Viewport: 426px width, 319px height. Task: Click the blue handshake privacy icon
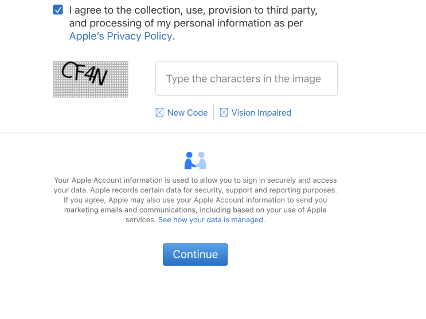(x=195, y=160)
